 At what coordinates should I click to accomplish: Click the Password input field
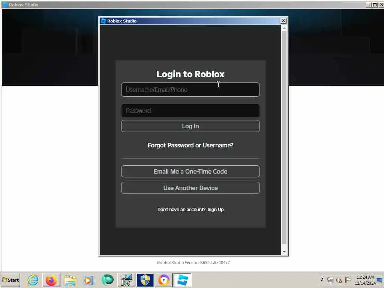(190, 111)
